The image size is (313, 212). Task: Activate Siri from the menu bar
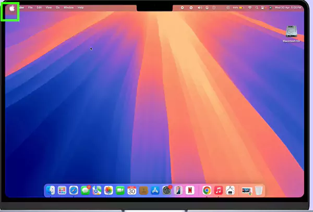coord(270,8)
